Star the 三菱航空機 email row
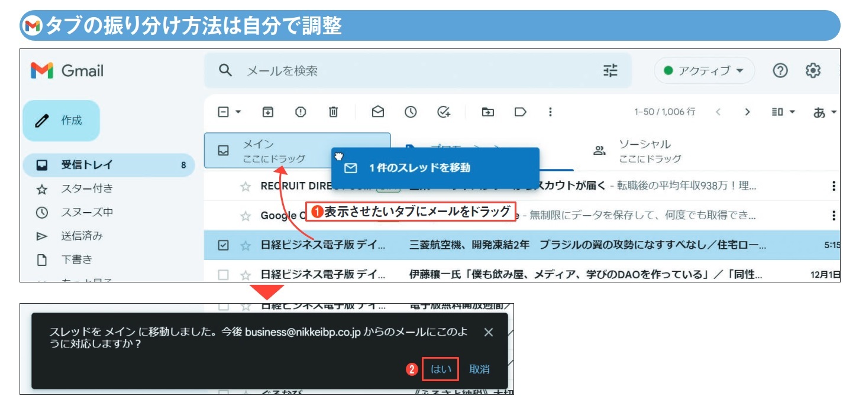Image resolution: width=856 pixels, height=403 pixels. pos(246,245)
